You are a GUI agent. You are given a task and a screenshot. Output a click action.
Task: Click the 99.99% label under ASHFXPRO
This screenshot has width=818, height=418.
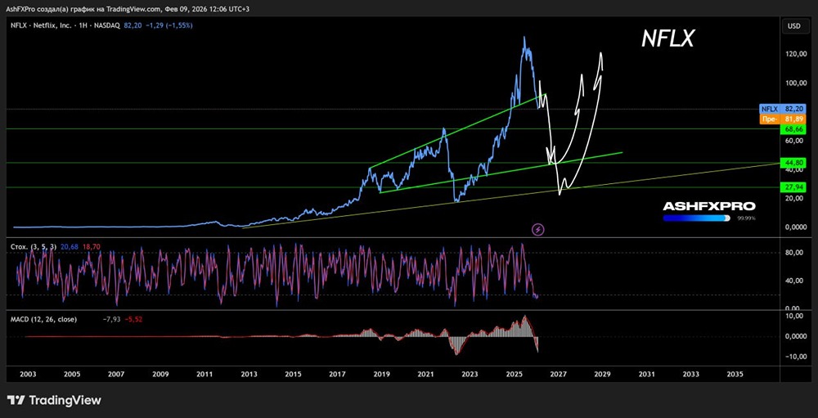coord(746,218)
